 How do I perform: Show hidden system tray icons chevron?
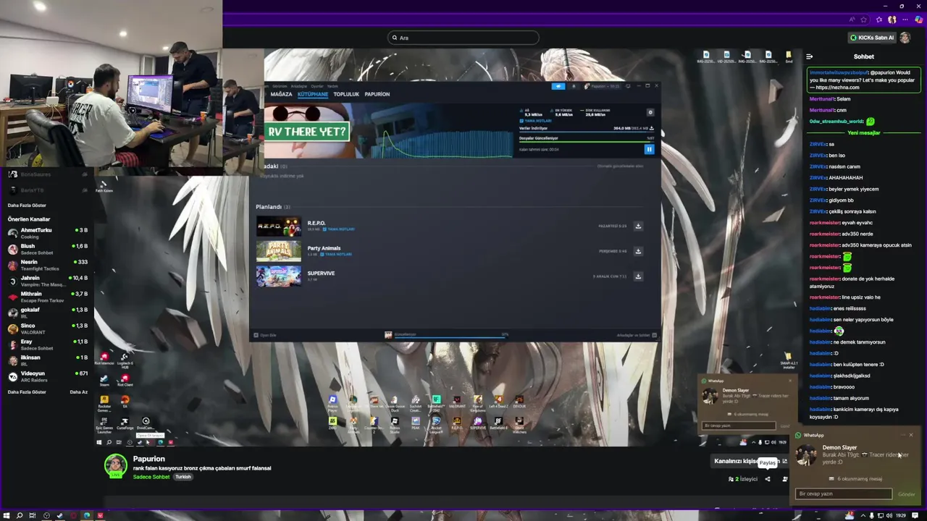[863, 516]
